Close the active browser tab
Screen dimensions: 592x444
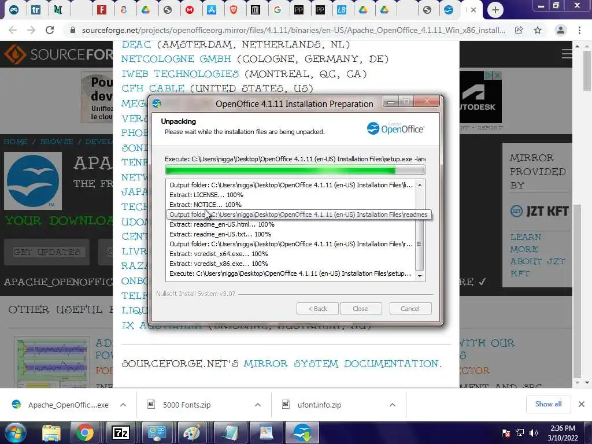(473, 10)
